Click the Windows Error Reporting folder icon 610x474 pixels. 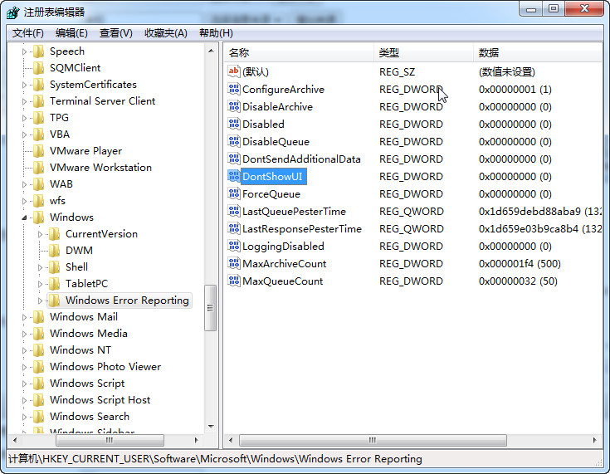[54, 301]
